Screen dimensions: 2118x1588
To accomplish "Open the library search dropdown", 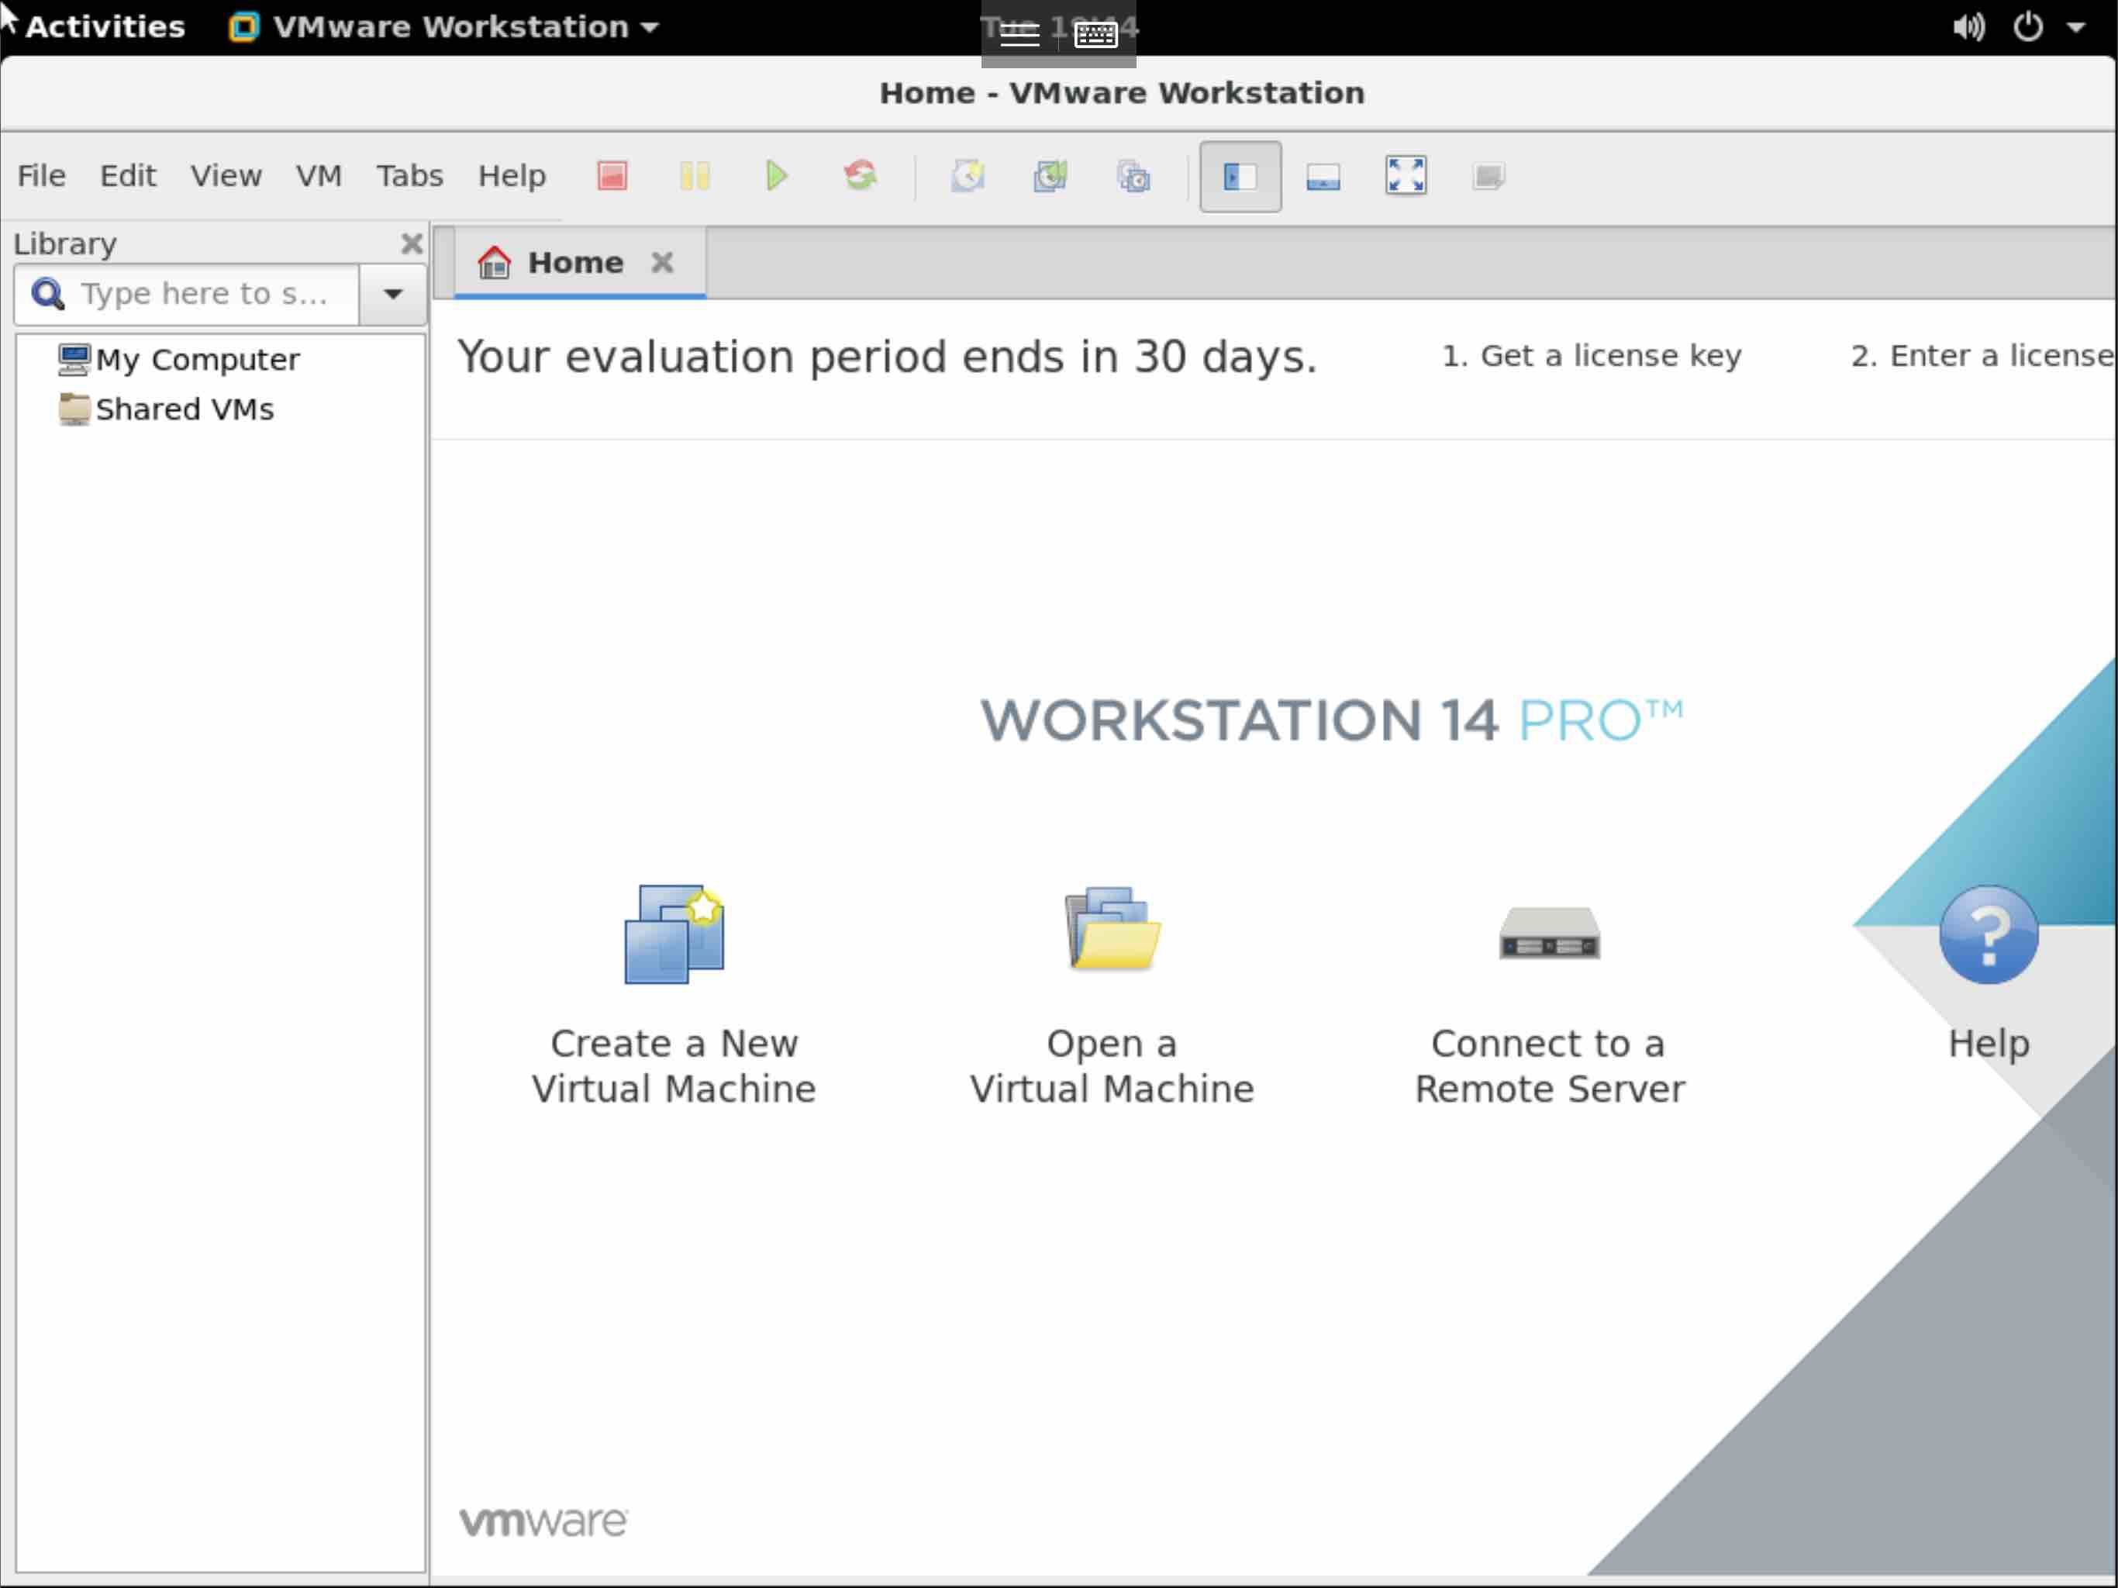I will coord(392,294).
